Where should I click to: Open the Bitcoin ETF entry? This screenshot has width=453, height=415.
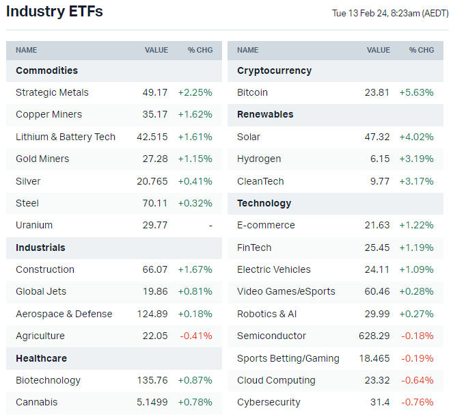tap(252, 92)
